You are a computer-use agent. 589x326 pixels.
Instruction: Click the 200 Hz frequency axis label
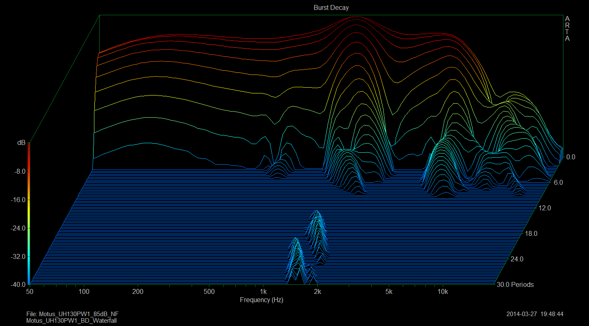coord(138,292)
